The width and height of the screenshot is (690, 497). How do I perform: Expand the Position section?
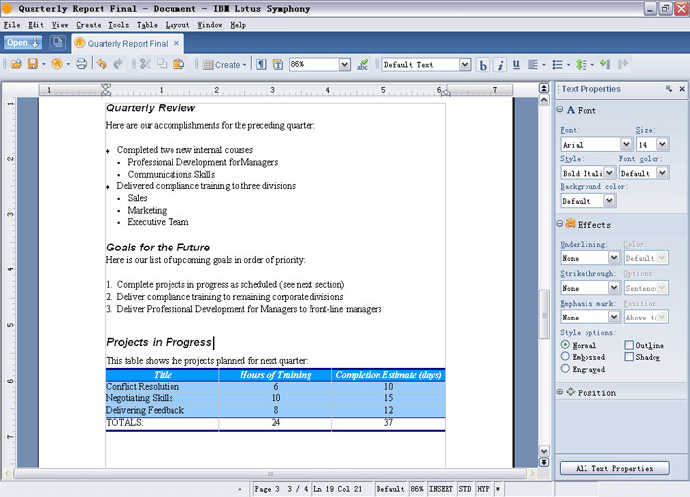562,392
